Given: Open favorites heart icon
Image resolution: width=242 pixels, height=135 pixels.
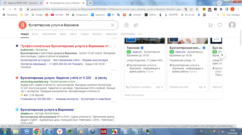Looking at the screenshot, I should pos(220,25).
